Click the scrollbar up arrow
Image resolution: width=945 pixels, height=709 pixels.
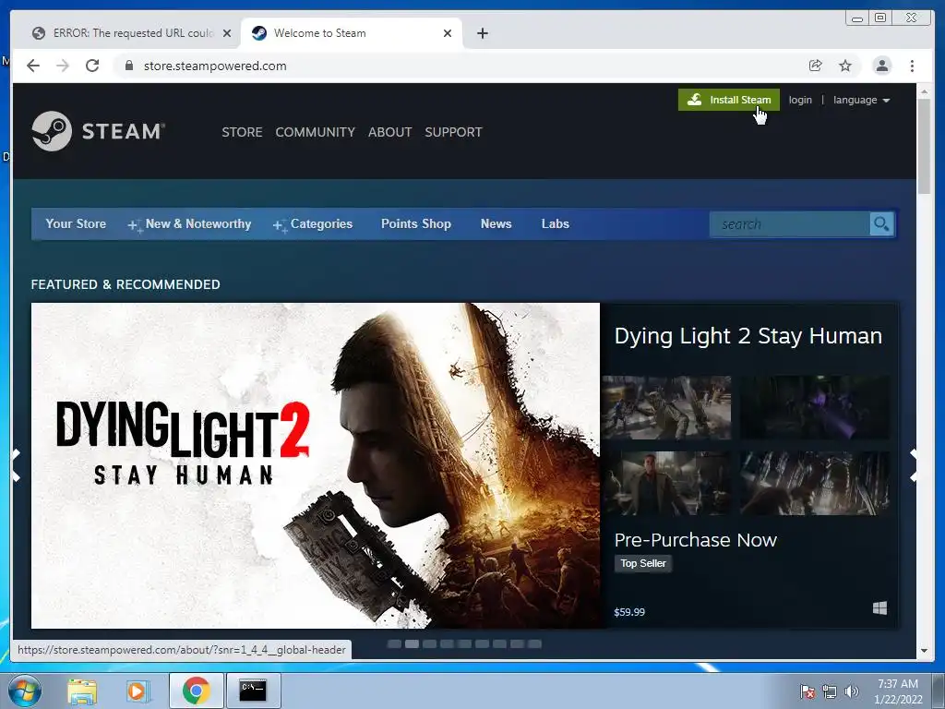point(925,92)
